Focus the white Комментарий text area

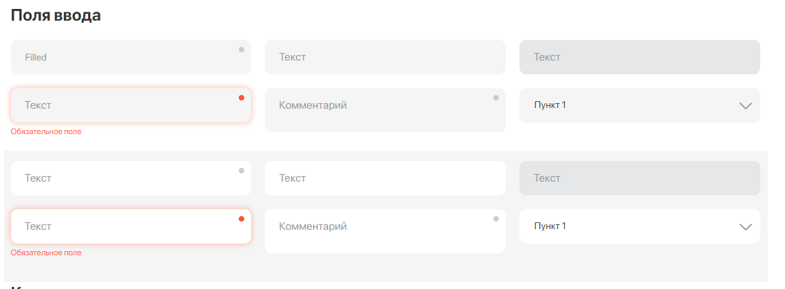pos(385,231)
